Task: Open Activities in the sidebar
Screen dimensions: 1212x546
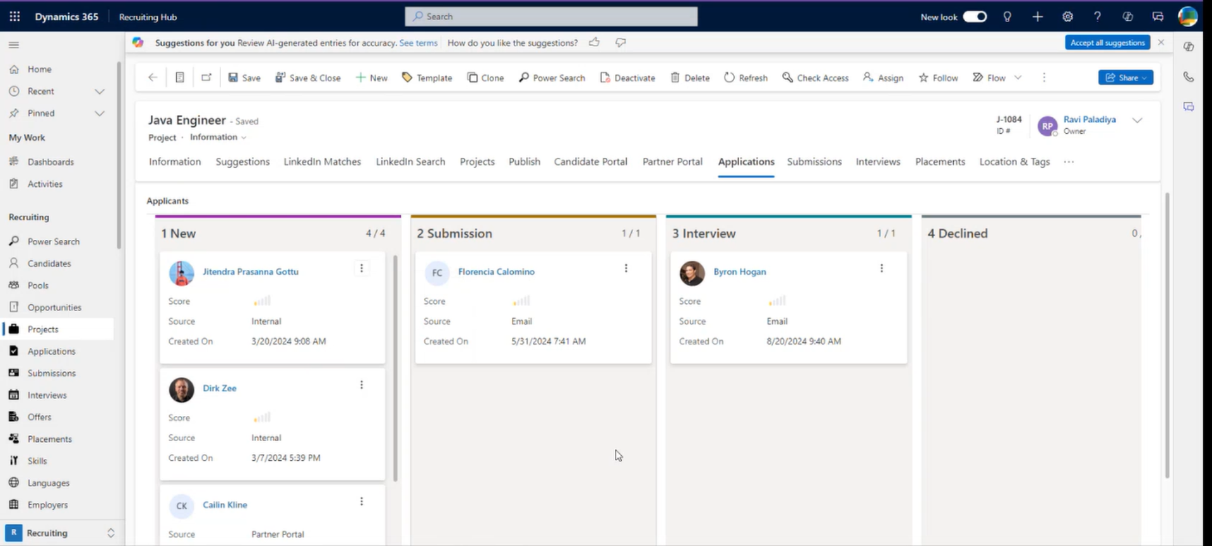Action: pos(45,184)
